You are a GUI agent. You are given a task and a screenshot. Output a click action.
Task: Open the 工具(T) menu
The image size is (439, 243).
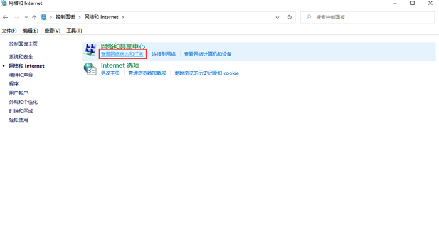[74, 31]
